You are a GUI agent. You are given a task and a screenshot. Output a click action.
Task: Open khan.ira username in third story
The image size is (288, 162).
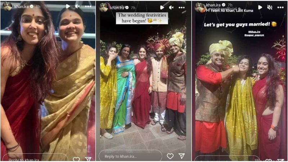click(x=213, y=5)
